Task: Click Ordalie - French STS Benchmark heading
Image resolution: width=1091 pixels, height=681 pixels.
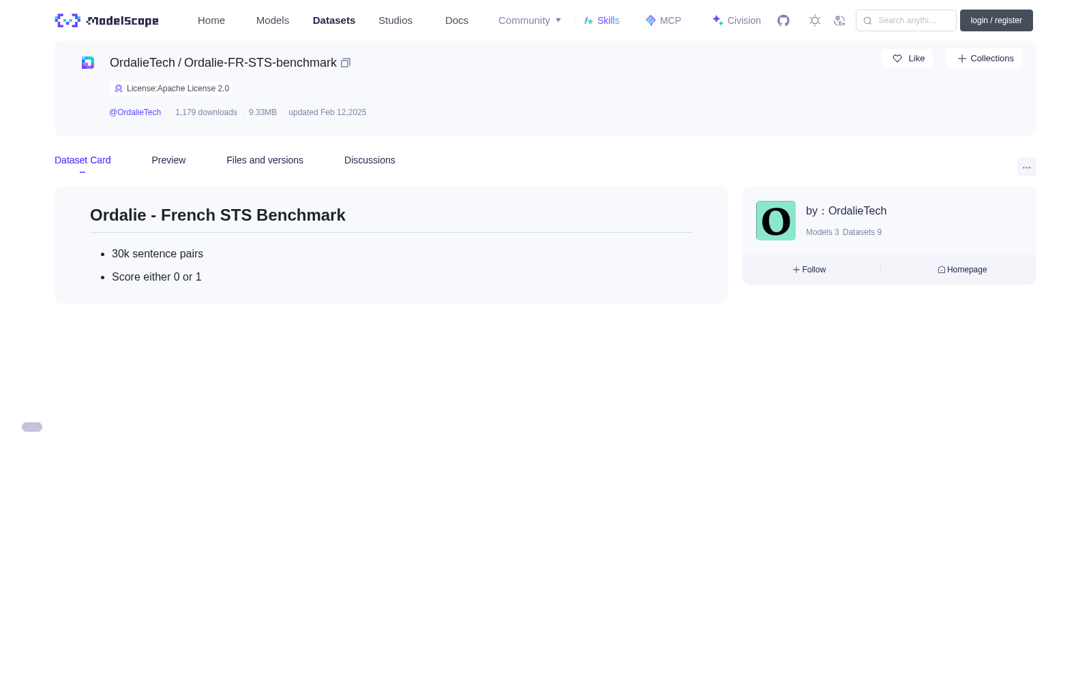Action: 218,215
